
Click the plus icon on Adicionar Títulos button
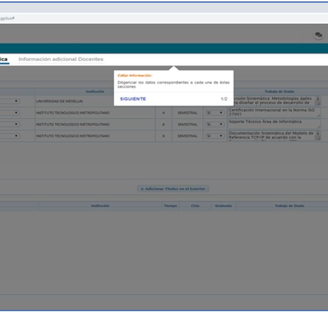[142, 189]
